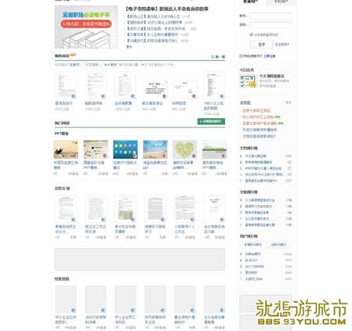The width and height of the screenshot is (352, 331).
Task: Click the green customize button in hot section
Action: click(x=211, y=121)
